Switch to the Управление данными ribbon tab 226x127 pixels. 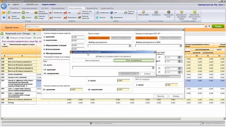[x=29, y=8]
